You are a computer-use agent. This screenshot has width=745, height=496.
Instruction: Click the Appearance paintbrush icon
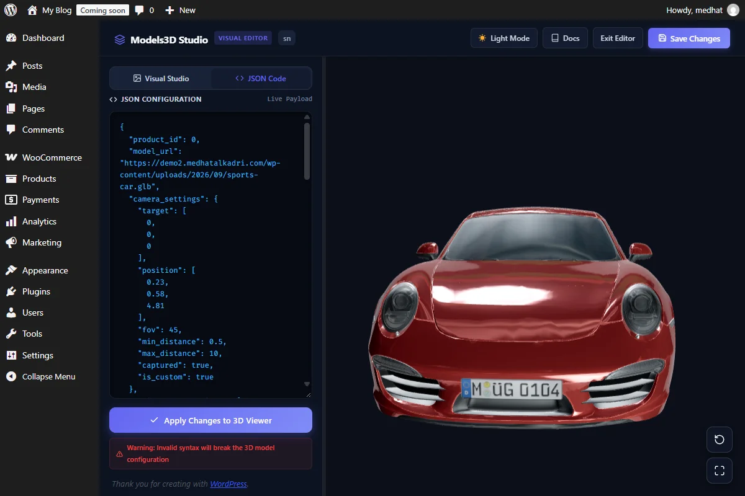point(11,270)
